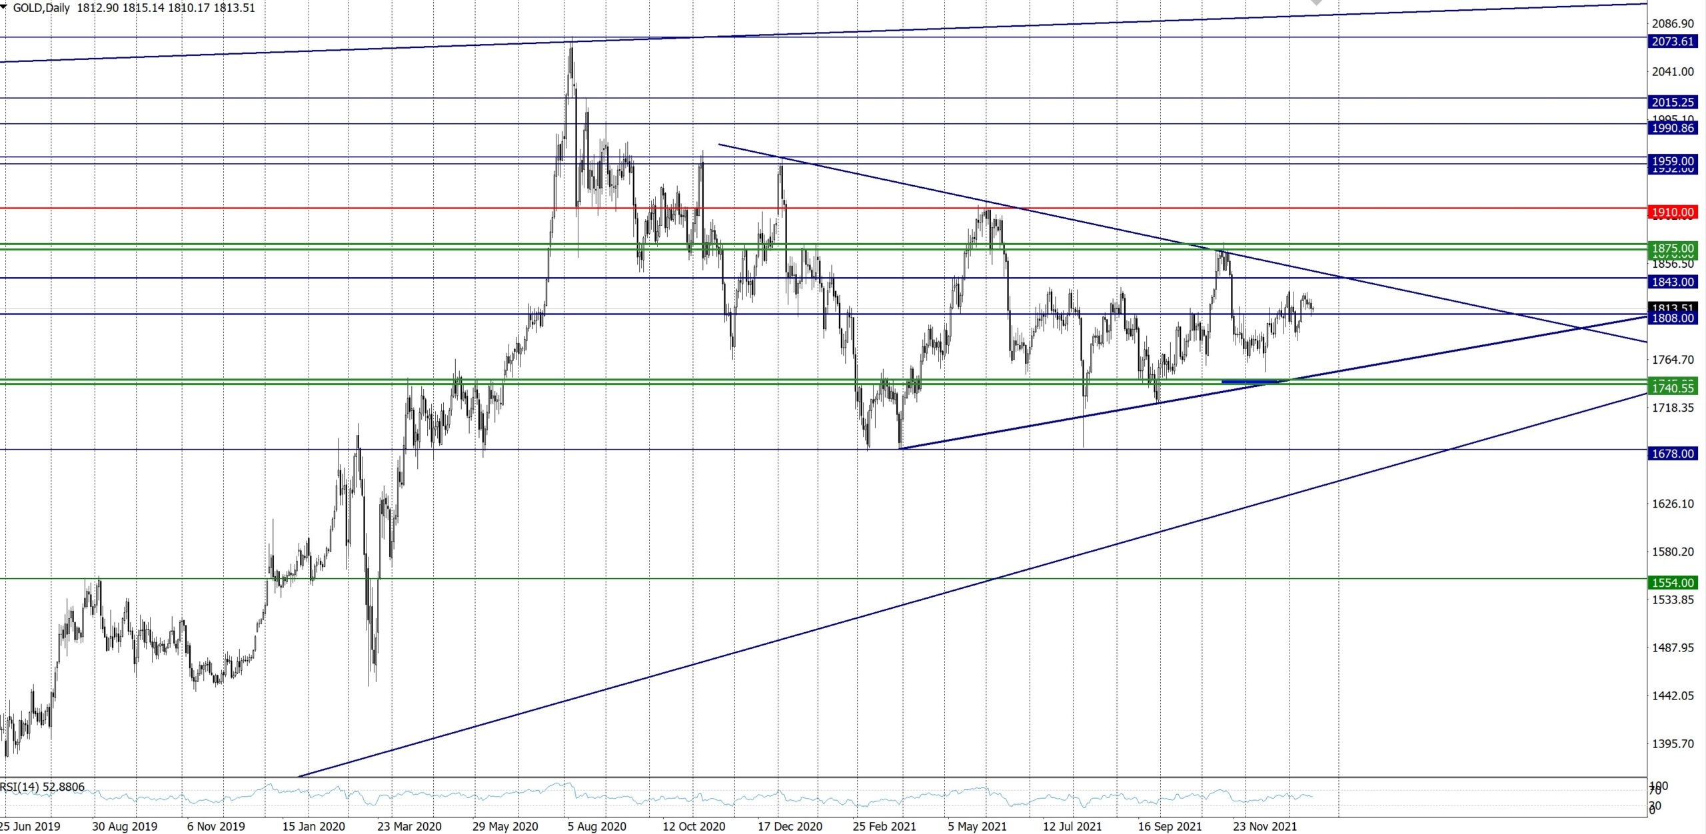Click the green 1875.00 price label
1706x834 pixels.
click(x=1672, y=248)
